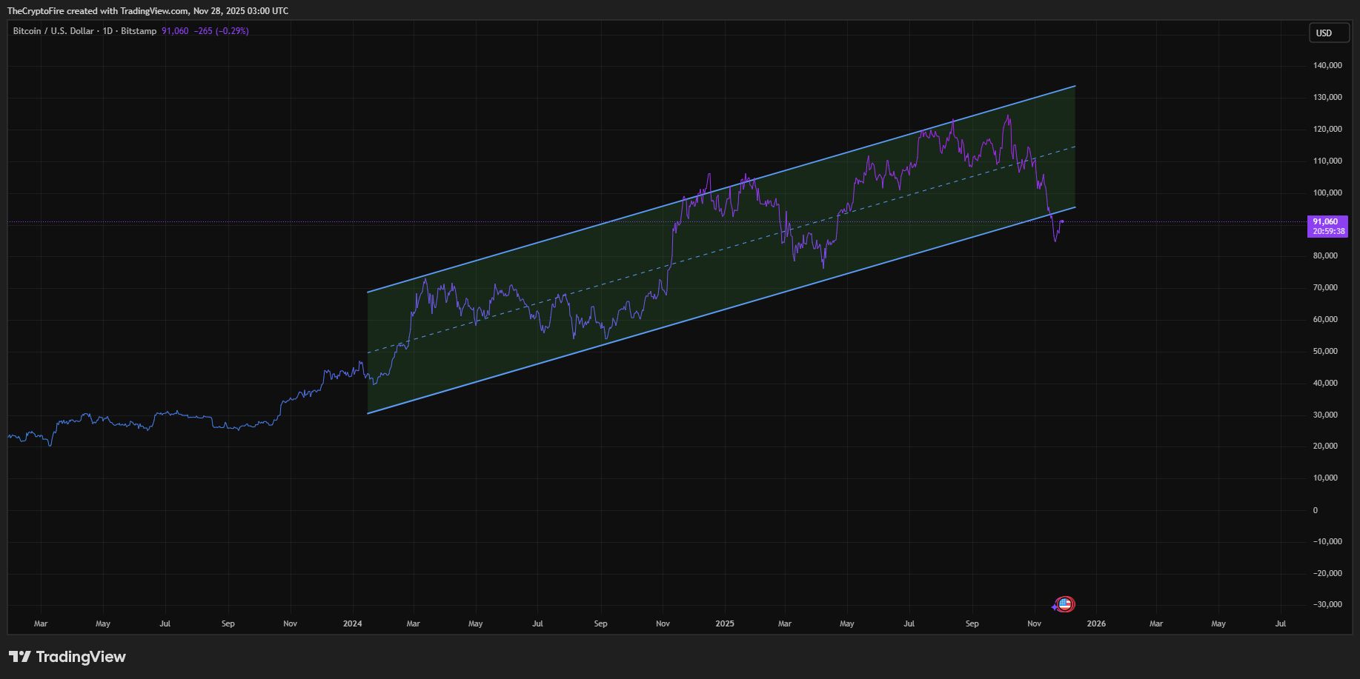Select the channel's lower blue trendline end
This screenshot has height=679, width=1360.
[1075, 207]
